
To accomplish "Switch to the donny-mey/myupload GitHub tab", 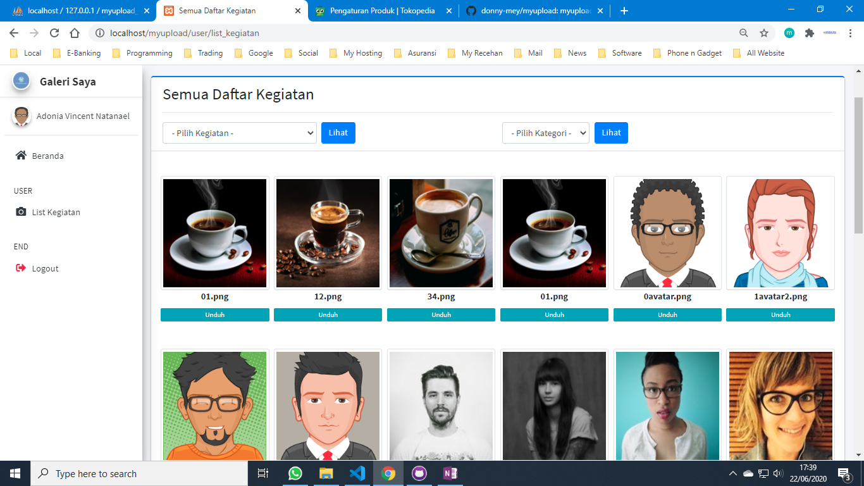I will 535,11.
